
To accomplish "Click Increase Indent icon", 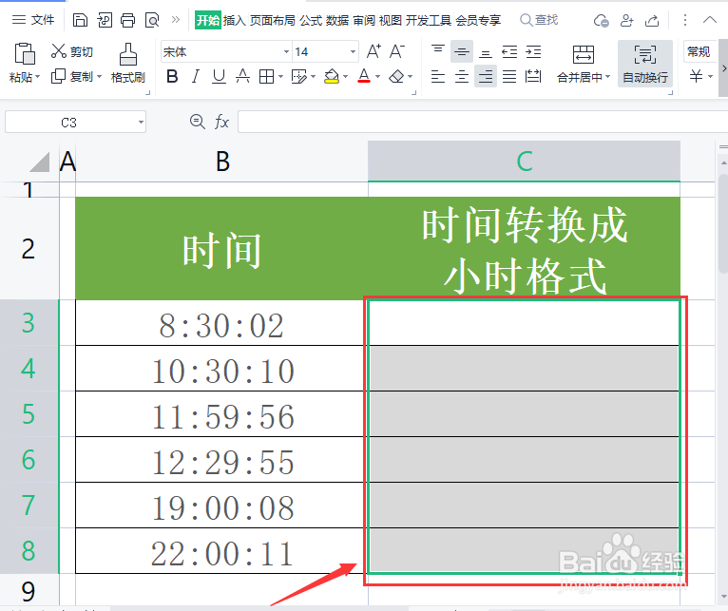I will (x=533, y=52).
